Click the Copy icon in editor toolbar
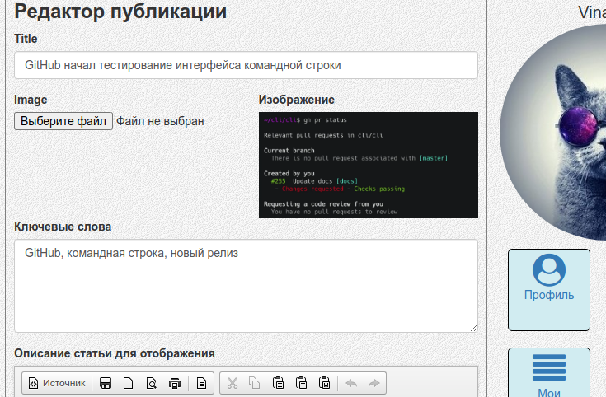Screen dimensions: 606x397 point(255,383)
